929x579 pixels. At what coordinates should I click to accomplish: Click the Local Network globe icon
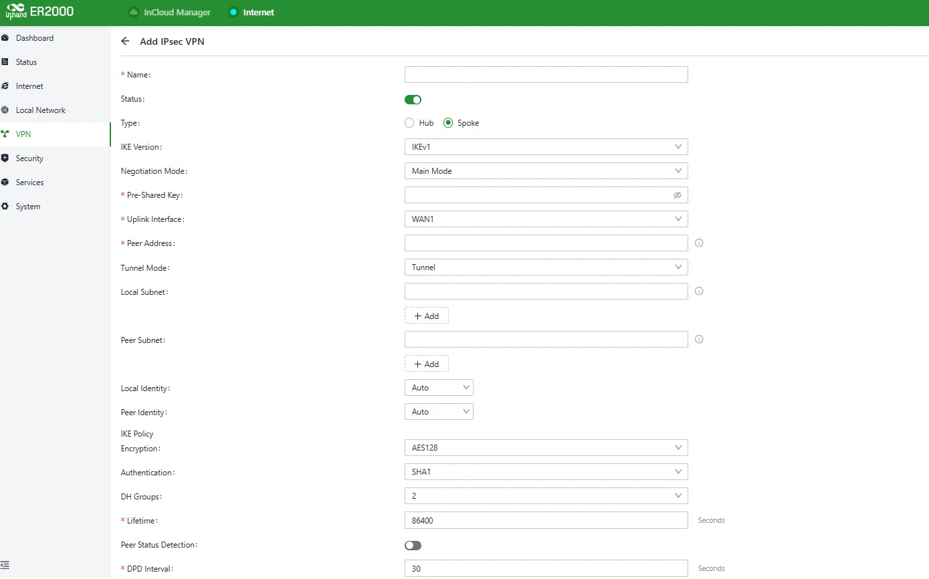pos(5,110)
